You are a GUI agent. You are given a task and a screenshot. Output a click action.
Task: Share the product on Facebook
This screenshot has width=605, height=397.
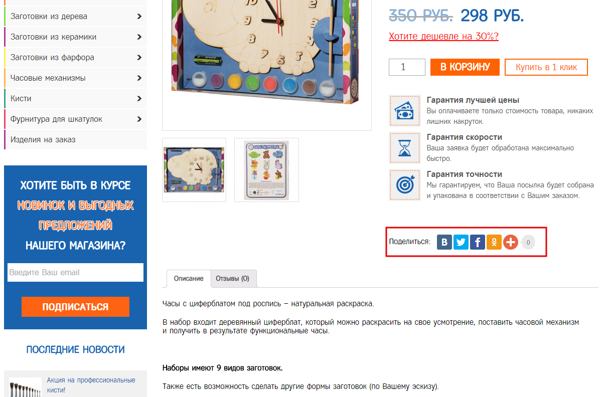[x=477, y=243]
